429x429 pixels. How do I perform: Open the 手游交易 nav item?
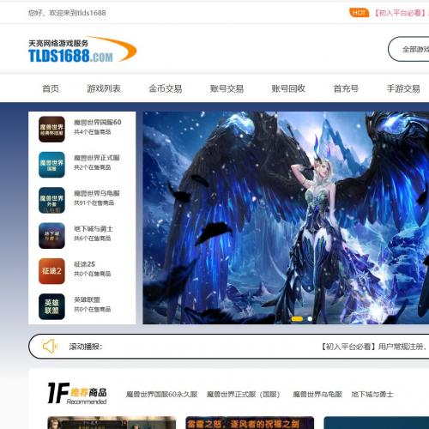[403, 88]
